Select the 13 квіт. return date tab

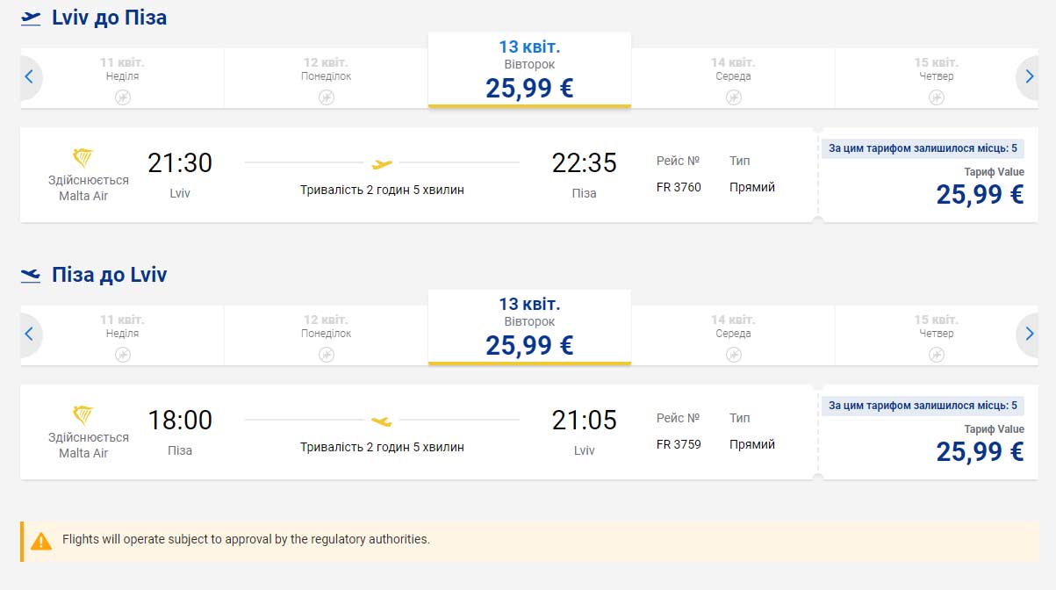529,327
